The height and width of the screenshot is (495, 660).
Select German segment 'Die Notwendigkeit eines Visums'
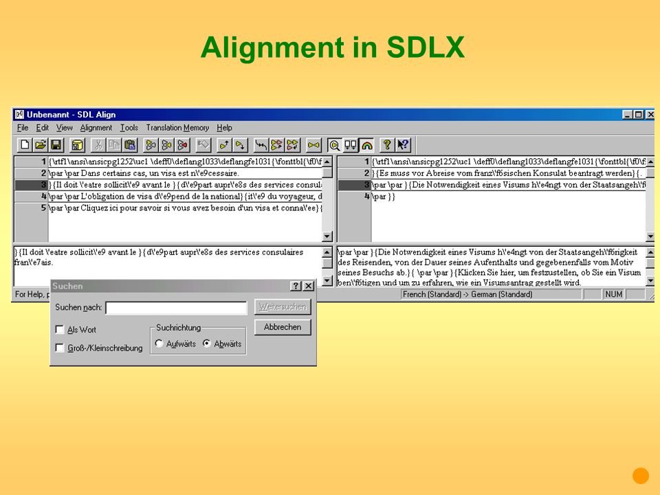(509, 185)
